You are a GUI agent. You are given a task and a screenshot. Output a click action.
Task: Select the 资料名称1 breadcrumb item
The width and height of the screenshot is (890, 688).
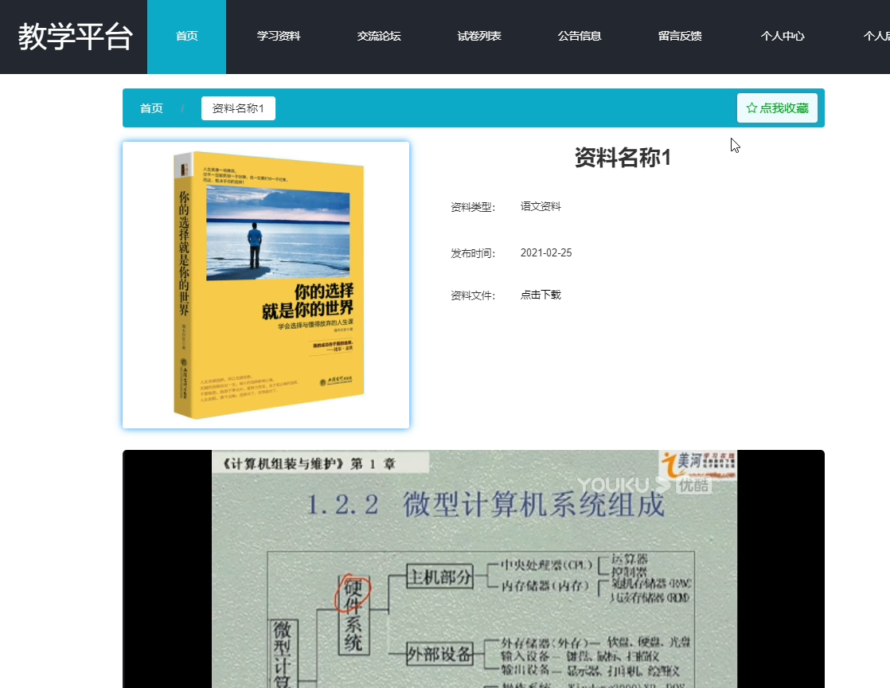click(238, 108)
